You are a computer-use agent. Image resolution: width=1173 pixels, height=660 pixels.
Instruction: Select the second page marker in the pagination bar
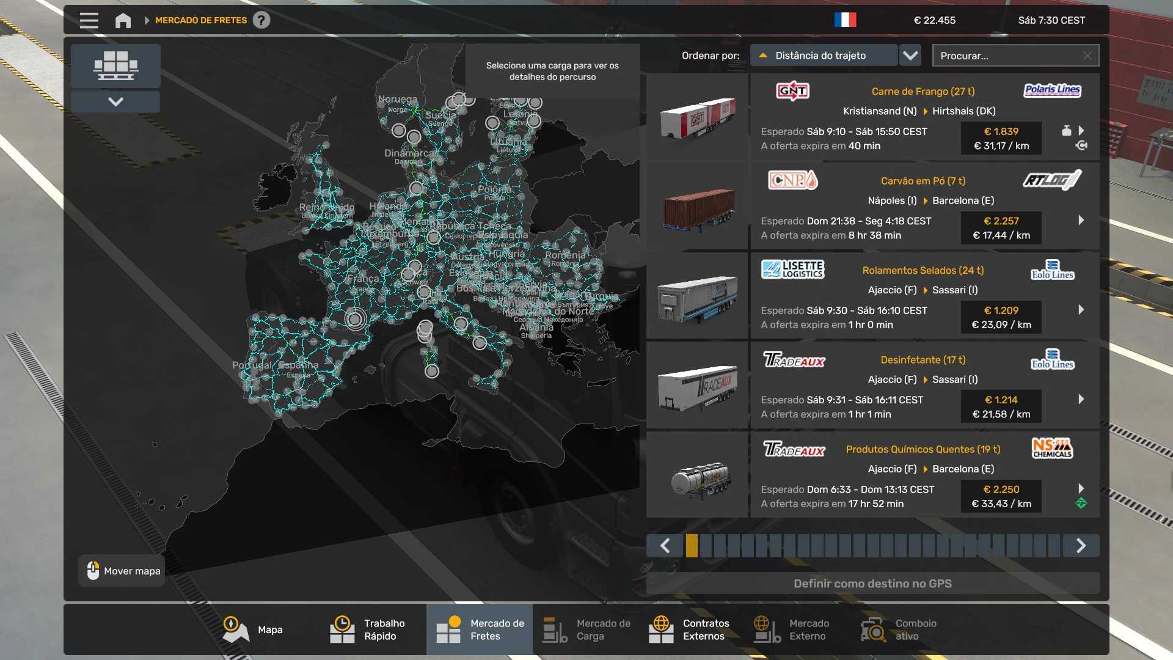tap(706, 545)
